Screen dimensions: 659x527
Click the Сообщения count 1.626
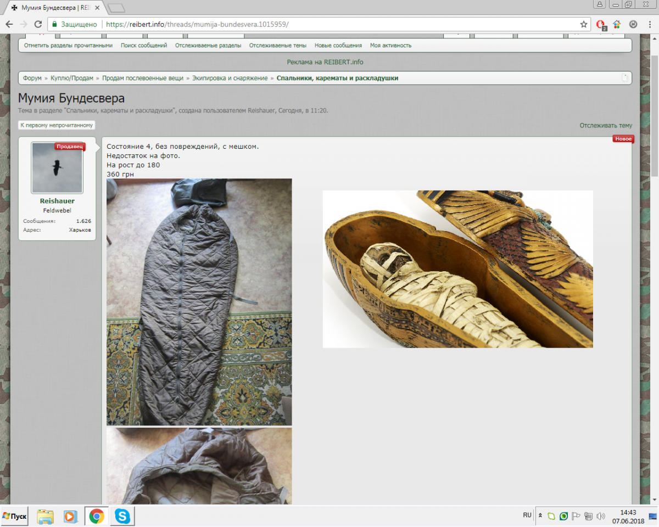83,221
